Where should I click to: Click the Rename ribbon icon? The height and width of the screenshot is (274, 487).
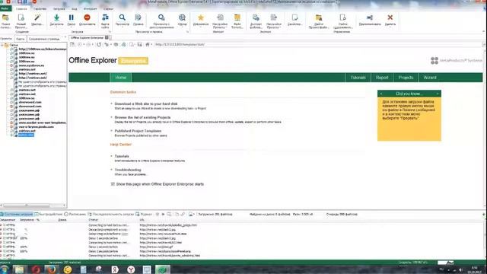(370, 18)
